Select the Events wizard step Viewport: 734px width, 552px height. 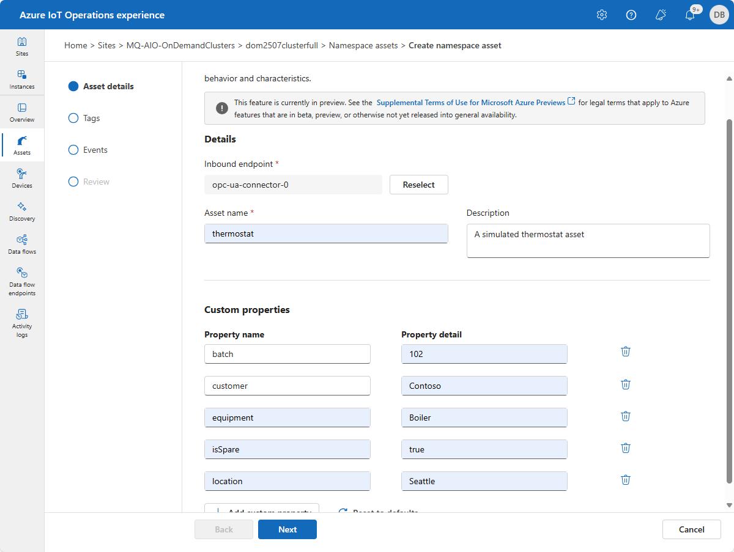pyautogui.click(x=95, y=150)
